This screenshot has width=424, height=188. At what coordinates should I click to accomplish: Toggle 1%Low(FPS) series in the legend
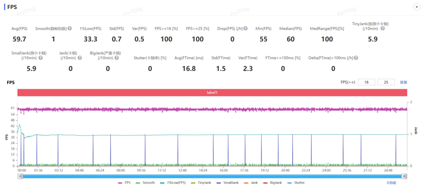click(172, 182)
